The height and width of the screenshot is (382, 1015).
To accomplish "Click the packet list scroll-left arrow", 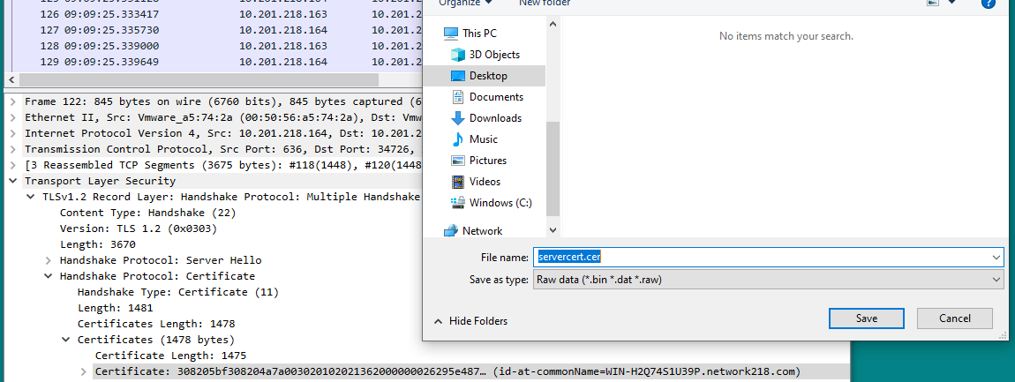I will 11,79.
